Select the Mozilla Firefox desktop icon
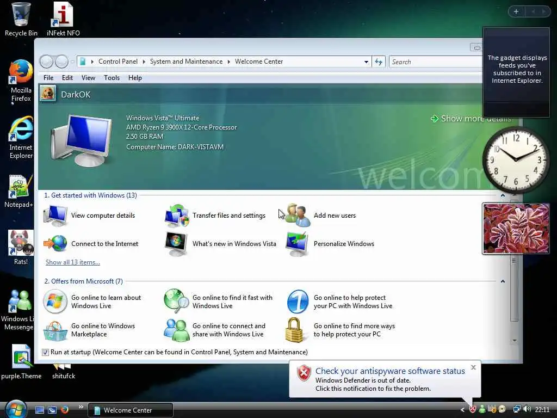 21,81
